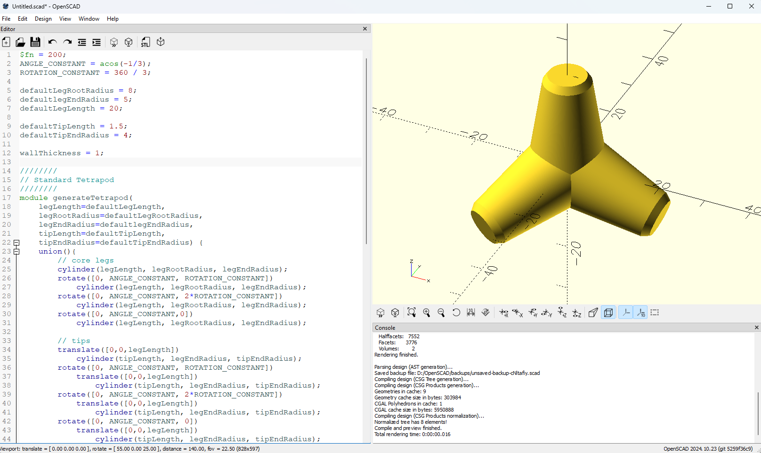Reset the 3D view

(x=456, y=313)
